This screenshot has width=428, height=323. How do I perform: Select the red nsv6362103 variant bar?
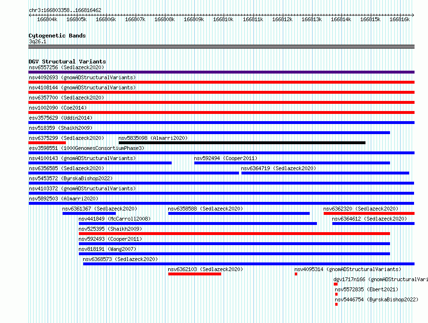[x=195, y=274]
